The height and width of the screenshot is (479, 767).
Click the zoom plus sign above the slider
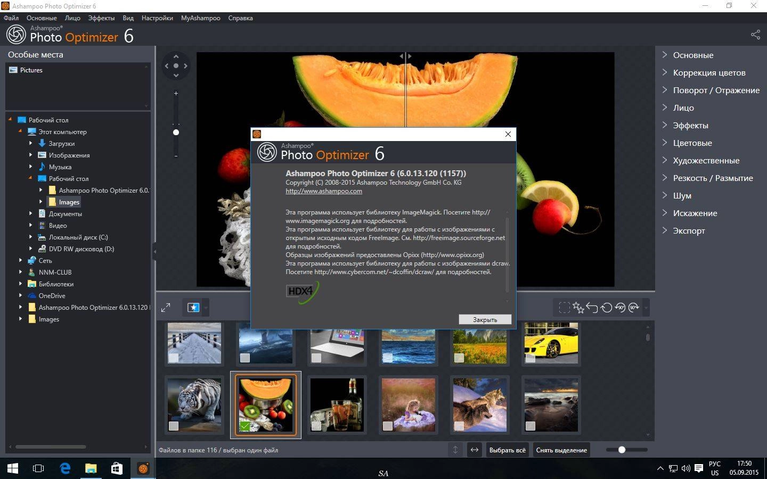click(176, 93)
